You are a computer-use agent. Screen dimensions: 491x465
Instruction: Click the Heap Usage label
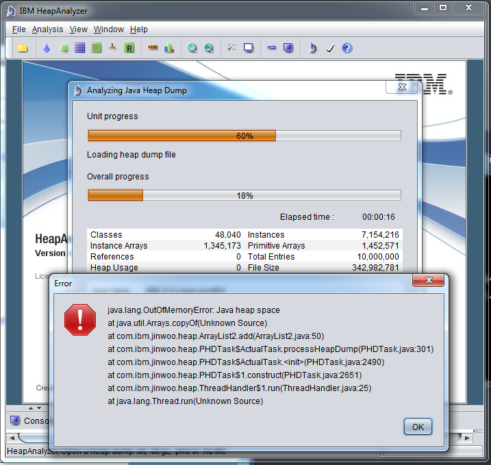(114, 267)
